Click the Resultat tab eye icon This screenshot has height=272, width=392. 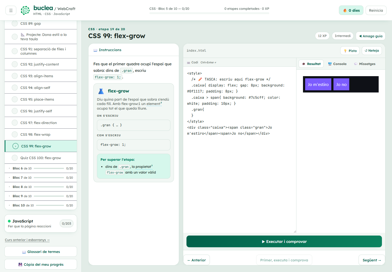(304, 64)
